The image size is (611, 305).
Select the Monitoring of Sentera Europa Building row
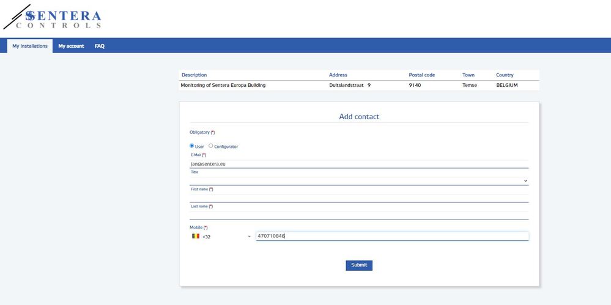point(223,86)
